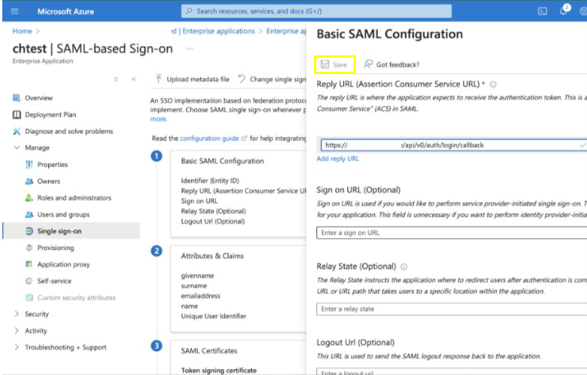Screen dimensions: 587x375
Task: Click the 'more.' link in description
Action: [159, 119]
